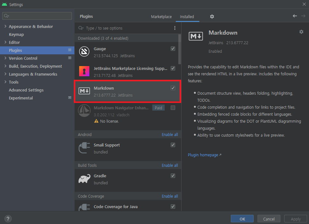
Task: Disable the Gradle plugin checkbox
Action: [x=173, y=175]
